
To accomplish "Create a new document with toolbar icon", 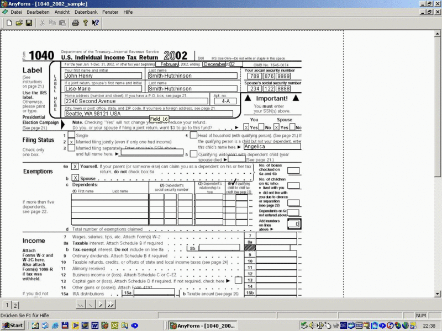I will click(x=9, y=23).
